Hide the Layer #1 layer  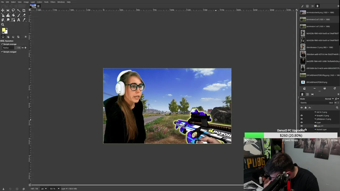pos(301,126)
